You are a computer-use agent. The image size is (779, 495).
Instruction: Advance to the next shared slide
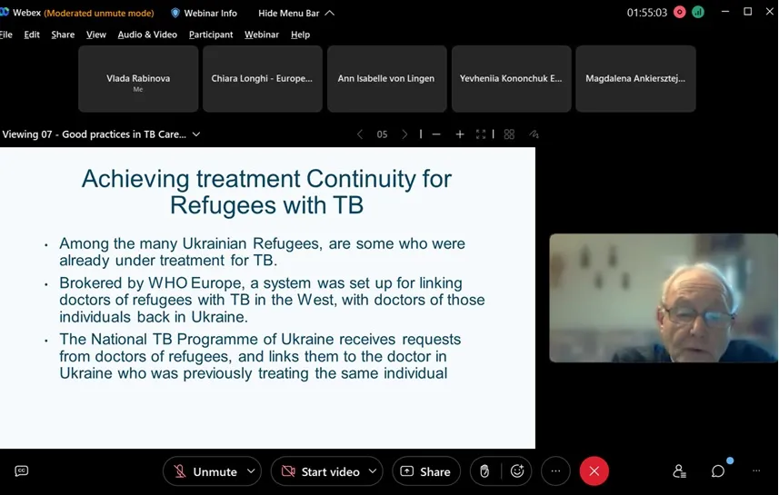(404, 134)
